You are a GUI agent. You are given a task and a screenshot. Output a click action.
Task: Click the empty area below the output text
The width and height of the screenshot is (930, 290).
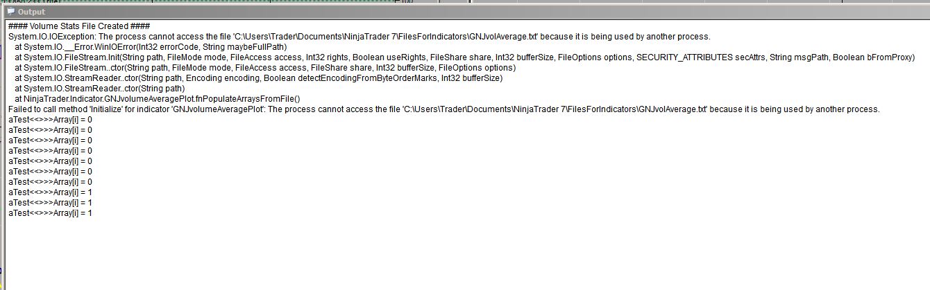pos(465,254)
